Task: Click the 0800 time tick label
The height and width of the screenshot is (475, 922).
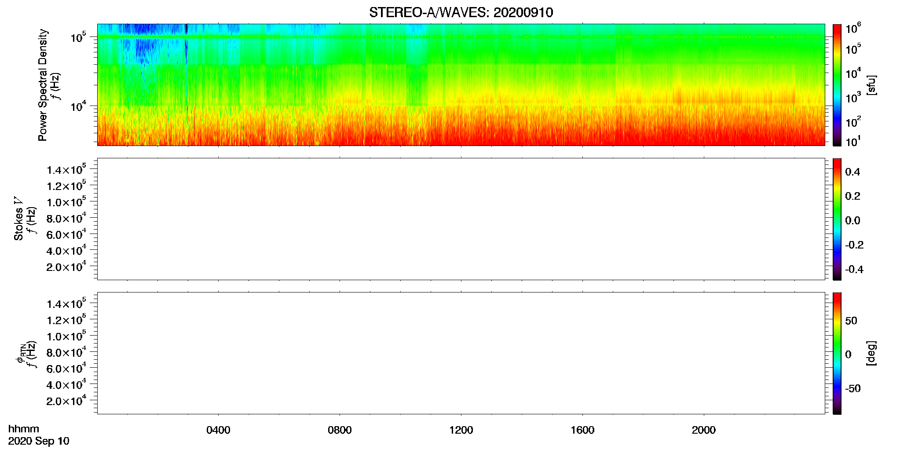Action: coord(340,430)
